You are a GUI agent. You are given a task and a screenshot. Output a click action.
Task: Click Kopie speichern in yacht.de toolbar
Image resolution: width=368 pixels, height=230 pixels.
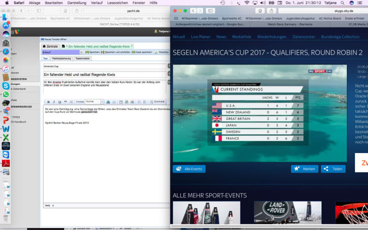coord(142,52)
